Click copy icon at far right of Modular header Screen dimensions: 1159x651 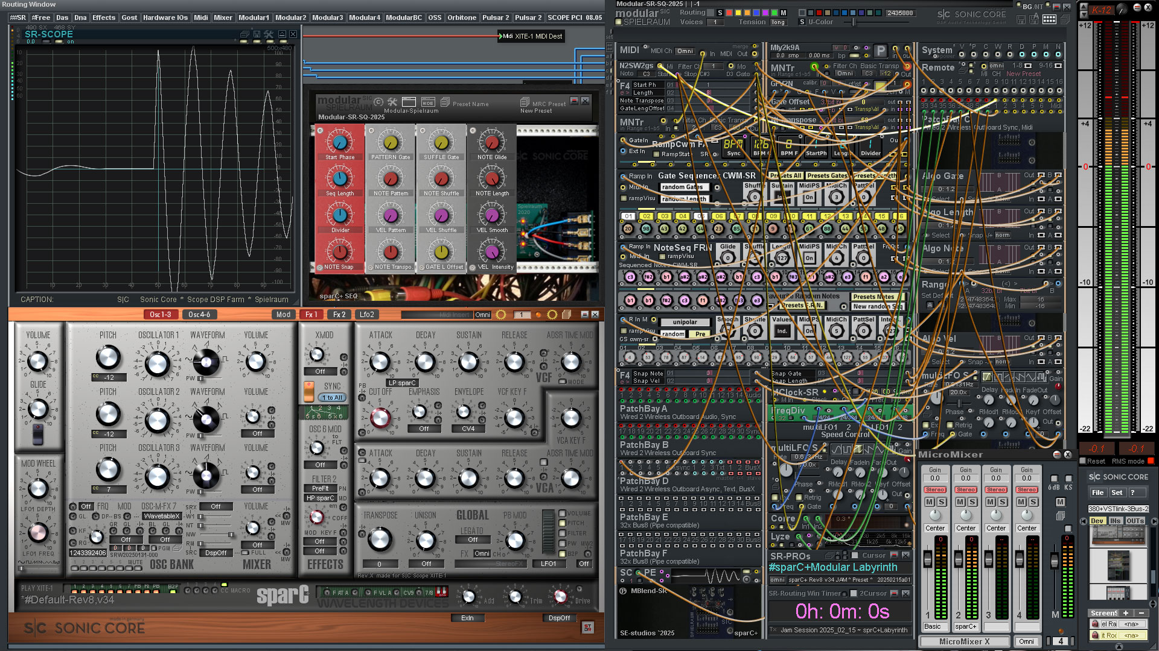pos(1064,19)
